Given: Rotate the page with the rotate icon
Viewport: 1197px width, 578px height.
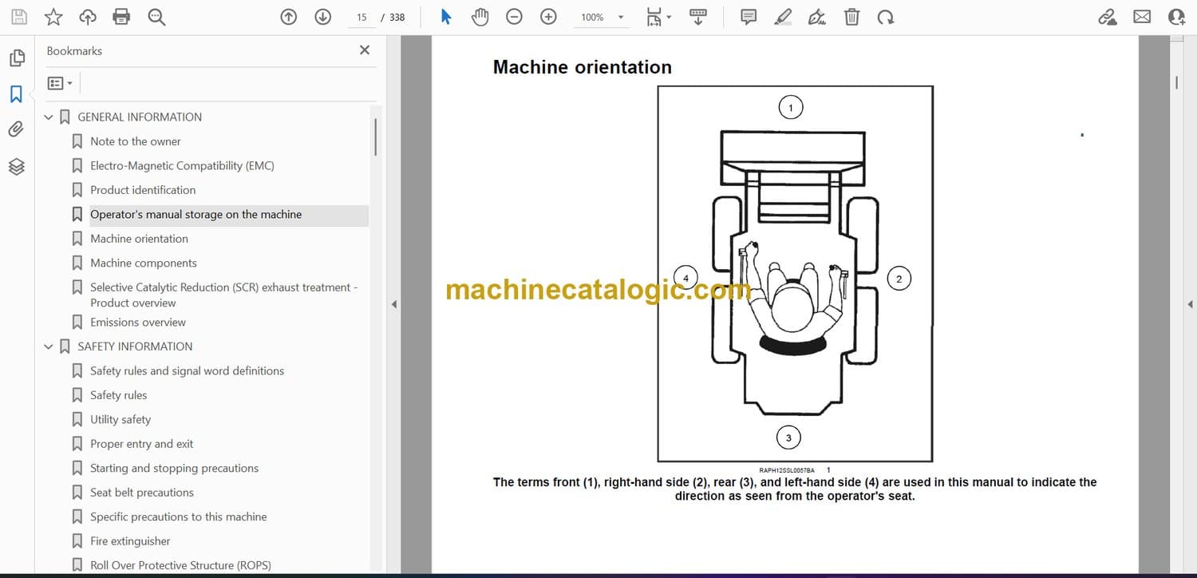Looking at the screenshot, I should [x=885, y=17].
